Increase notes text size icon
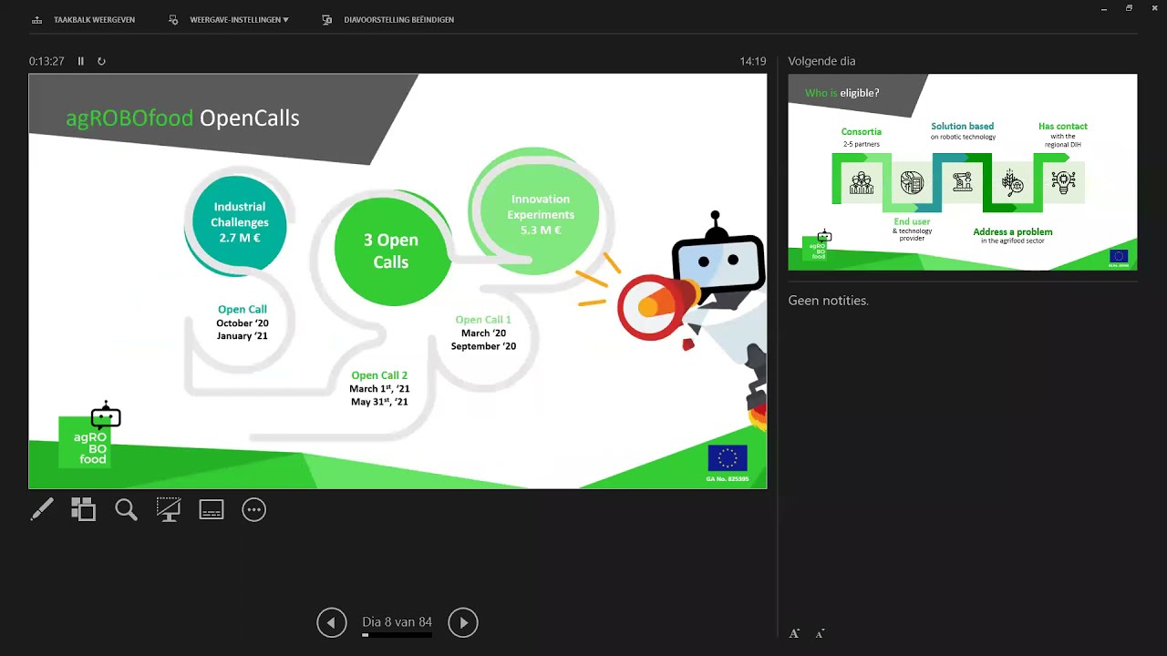 coord(794,633)
